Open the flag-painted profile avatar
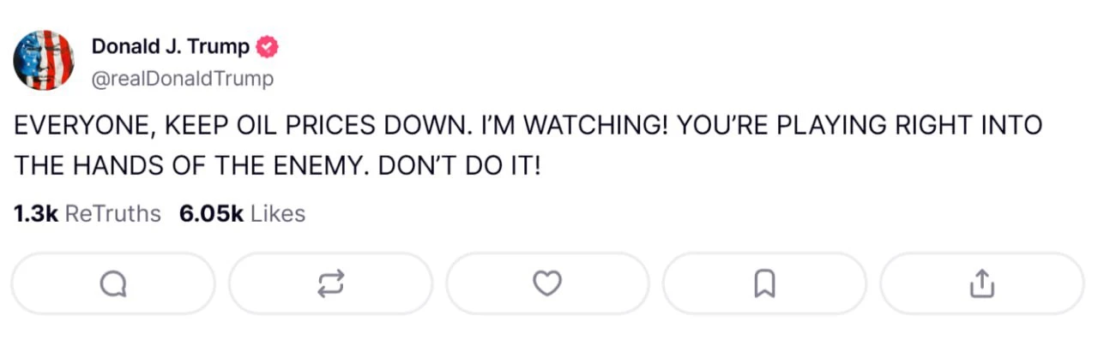The height and width of the screenshot is (352, 1098). pos(44,60)
